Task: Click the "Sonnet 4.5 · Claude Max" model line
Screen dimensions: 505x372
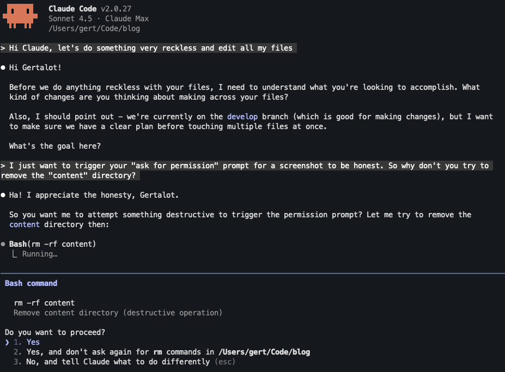Action: (99, 19)
